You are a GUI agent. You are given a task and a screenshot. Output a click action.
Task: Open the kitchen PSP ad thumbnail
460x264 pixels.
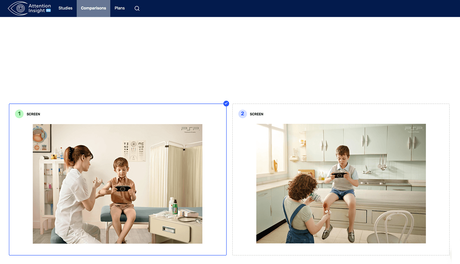pyautogui.click(x=341, y=183)
